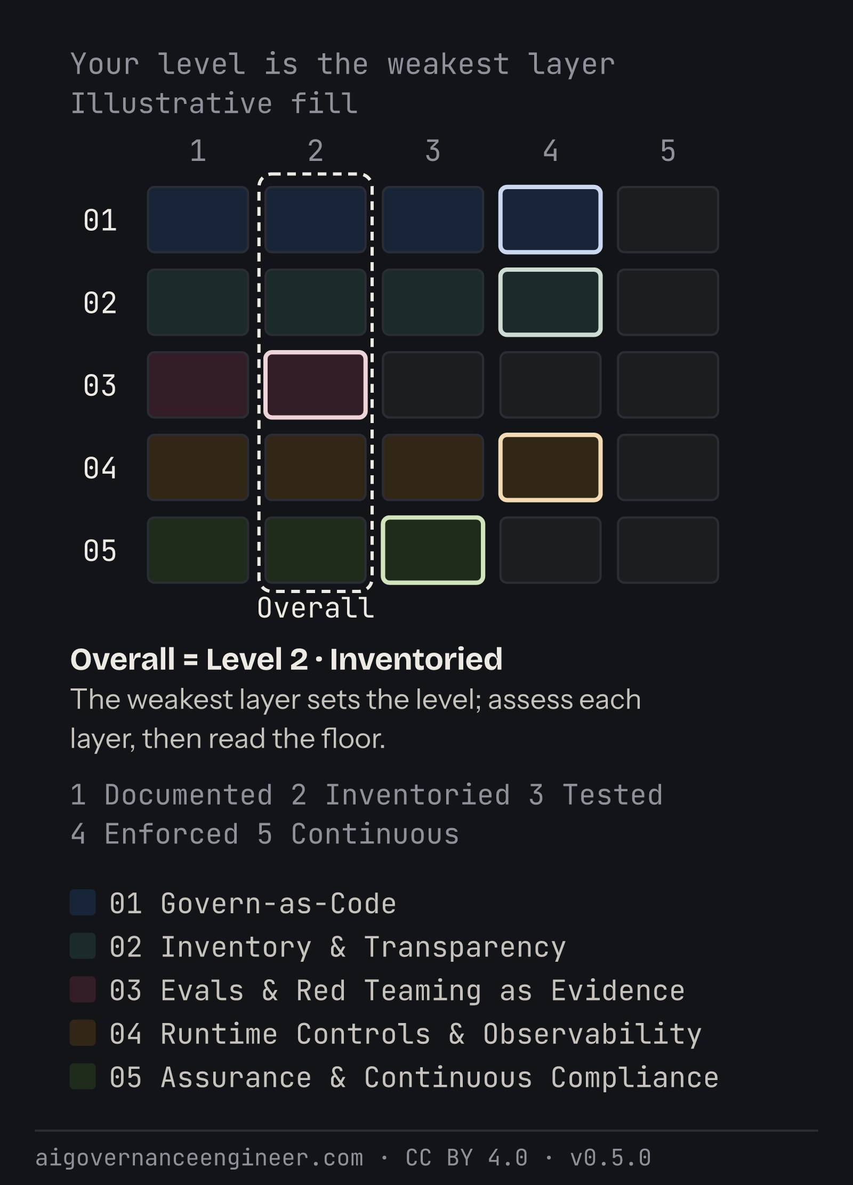853x1185 pixels.
Task: Click the Evals & Red Teaming legend swatch
Action: click(x=83, y=989)
